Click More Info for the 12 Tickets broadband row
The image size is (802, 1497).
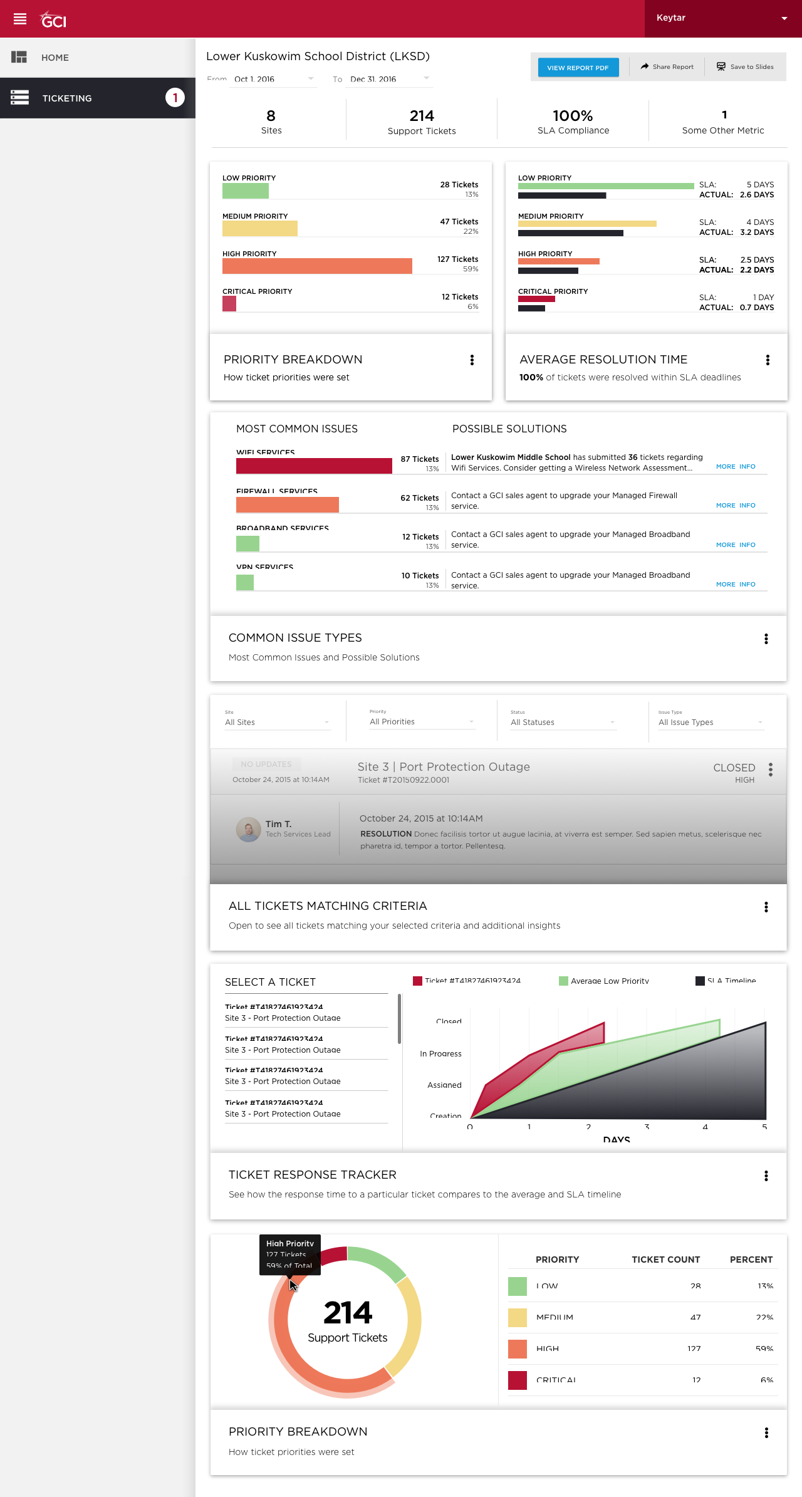click(736, 545)
